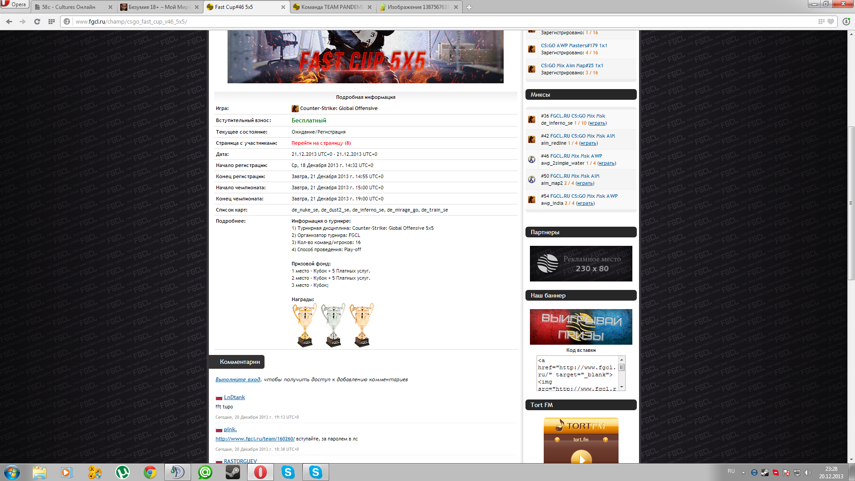Open the Fast Cup 5x5 banner image
Viewport: 855px width, 481px height.
(365, 57)
